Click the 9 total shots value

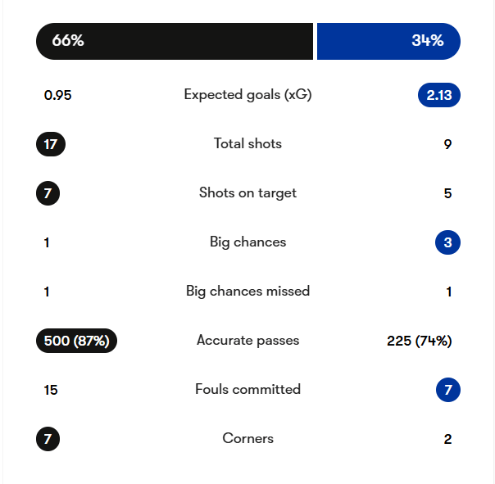(x=447, y=145)
